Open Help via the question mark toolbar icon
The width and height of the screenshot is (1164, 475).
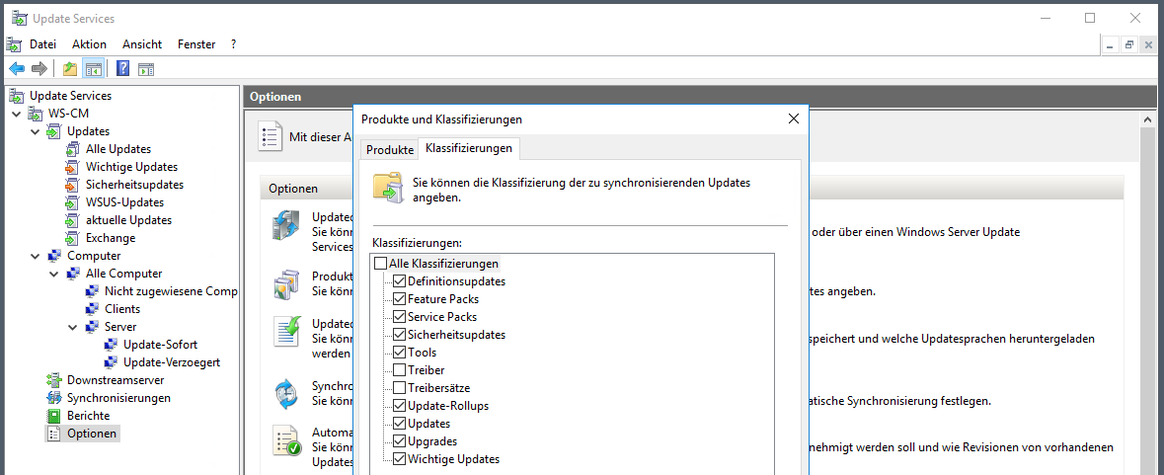[x=123, y=69]
